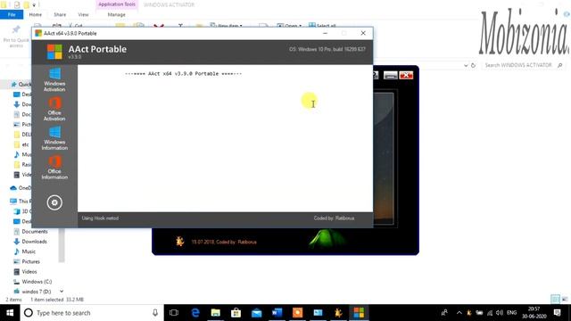Screen dimensions: 571x321
Task: Open Mail app from taskbar
Action: point(256,313)
